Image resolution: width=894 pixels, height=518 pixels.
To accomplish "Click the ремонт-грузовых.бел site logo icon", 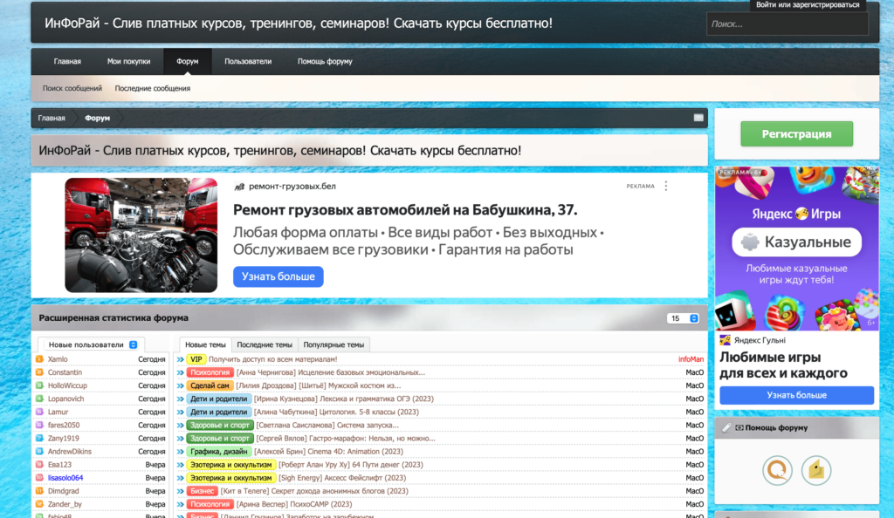I will pos(239,186).
